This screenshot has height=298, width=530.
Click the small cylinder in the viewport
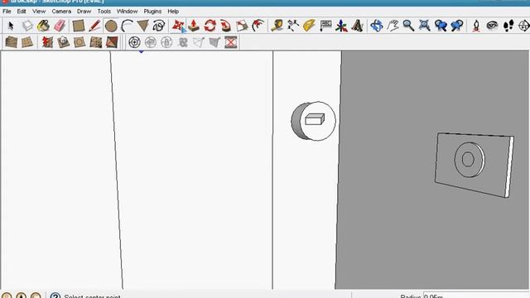tap(313, 121)
